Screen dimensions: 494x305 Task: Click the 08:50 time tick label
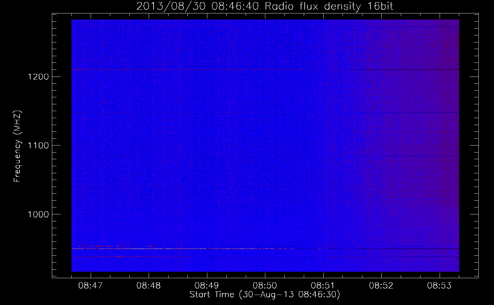tap(265, 286)
